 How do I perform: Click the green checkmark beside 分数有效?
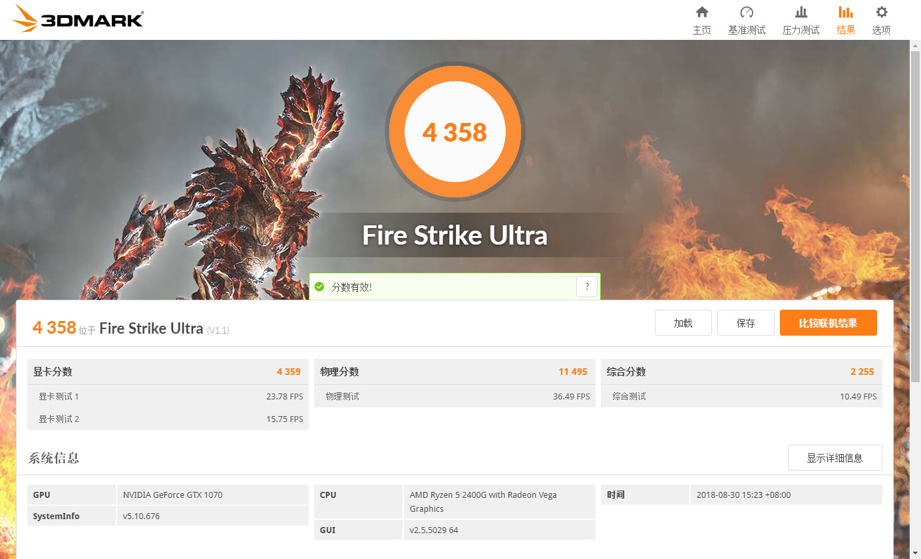(319, 286)
